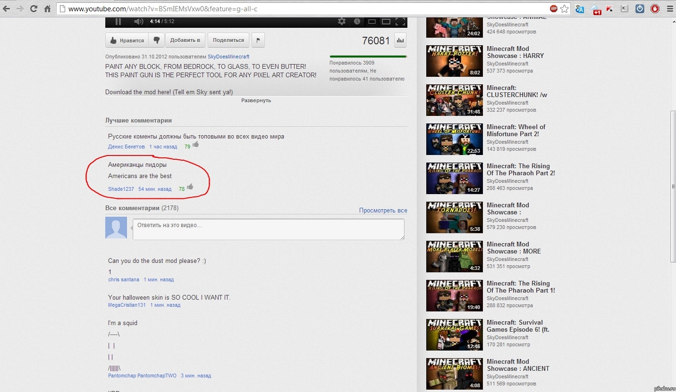
Task: Open 'Survival Games Episode 6!' title link
Action: click(518, 326)
